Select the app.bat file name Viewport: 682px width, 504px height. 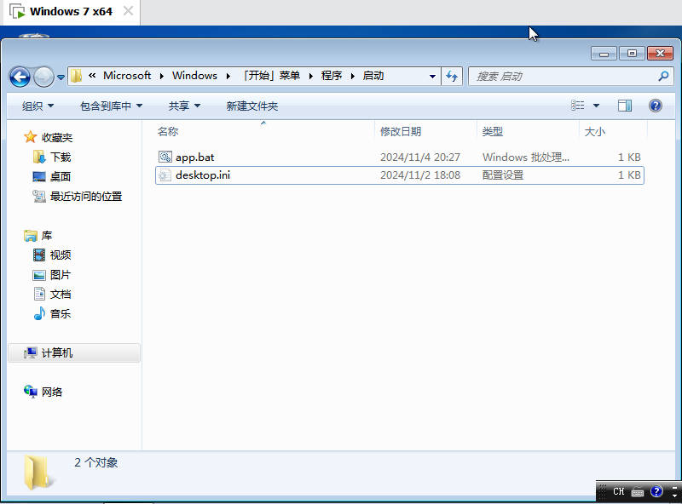click(x=195, y=157)
